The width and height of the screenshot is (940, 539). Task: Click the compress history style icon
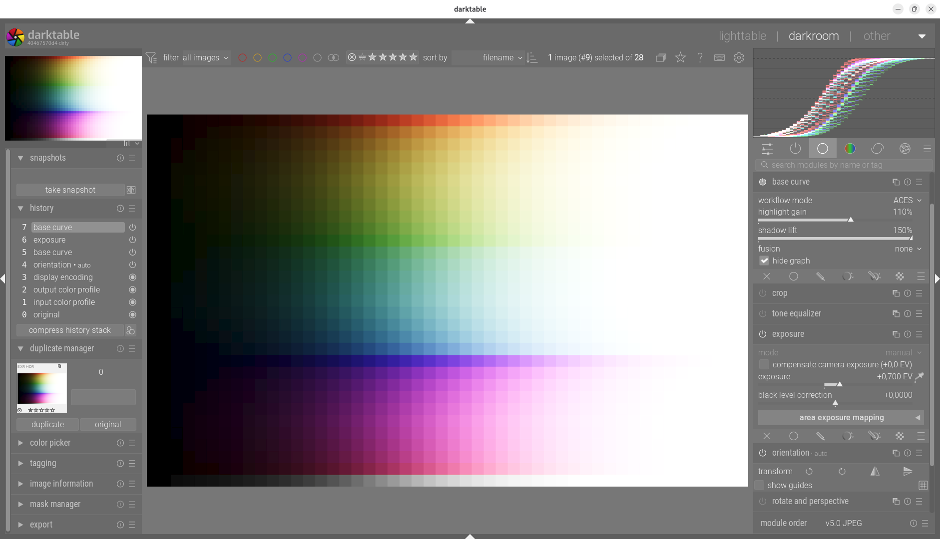tap(131, 330)
